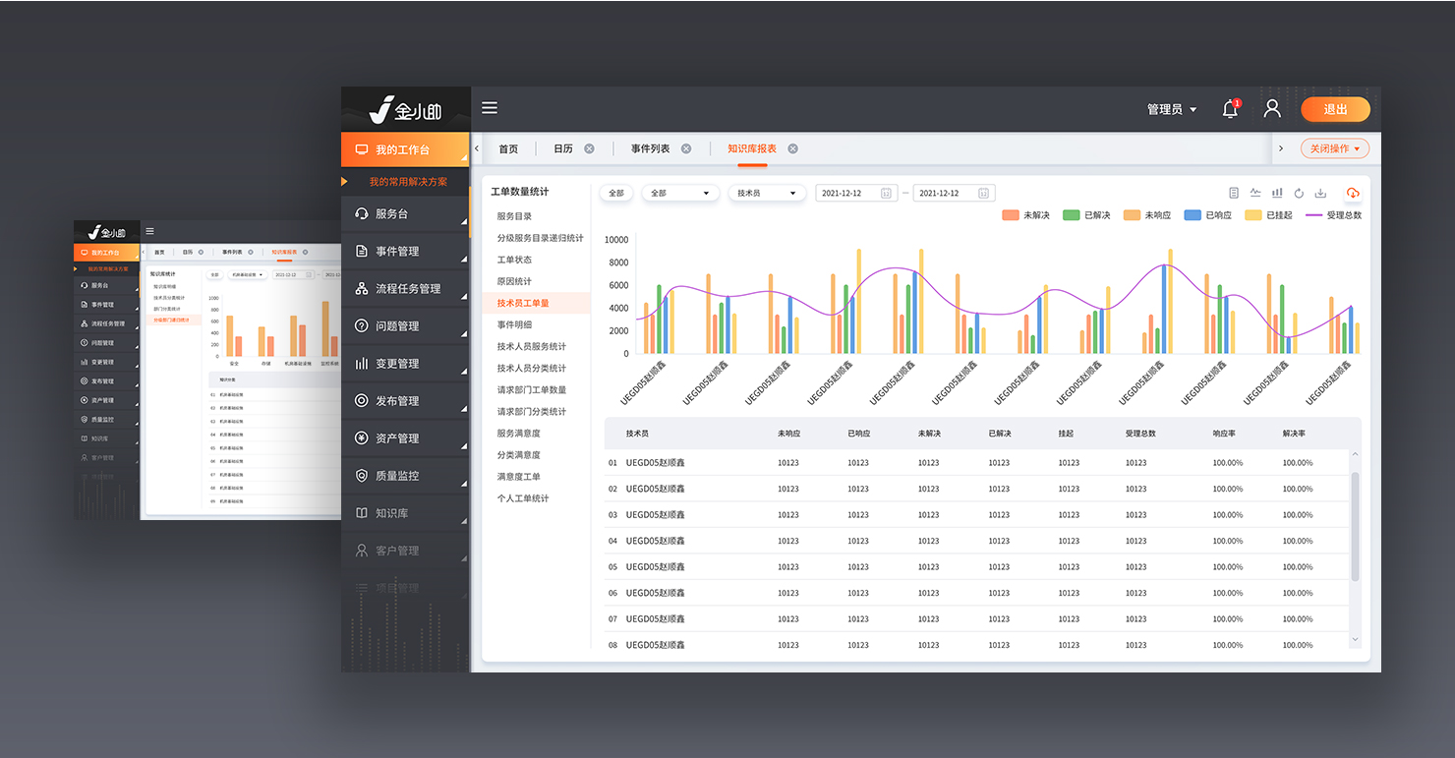Expand the 管理员 account dropdown

pos(1172,109)
